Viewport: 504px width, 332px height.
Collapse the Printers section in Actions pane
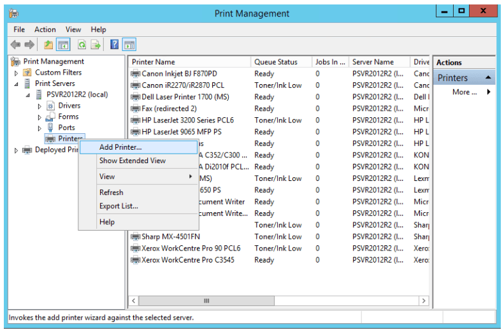(x=489, y=78)
